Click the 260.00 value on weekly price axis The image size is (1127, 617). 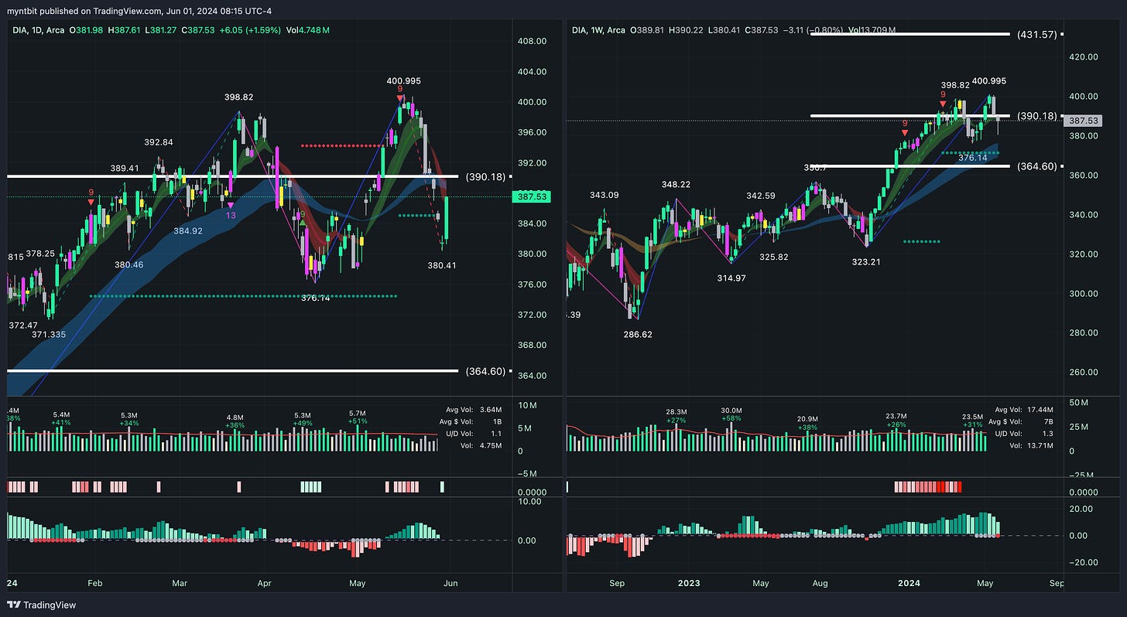click(1084, 372)
